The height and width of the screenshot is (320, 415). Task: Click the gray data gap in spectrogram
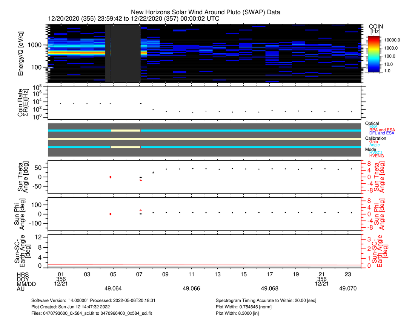[123, 53]
